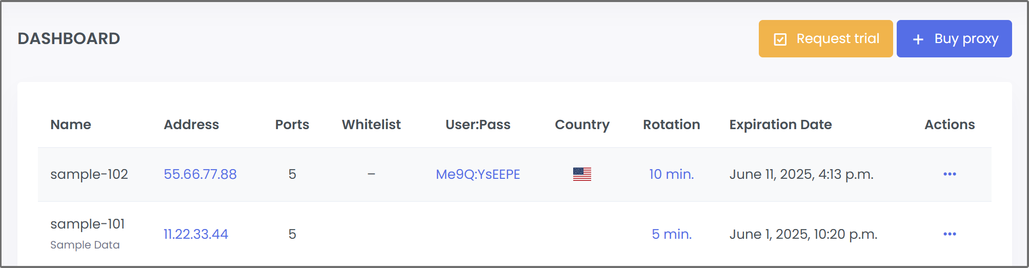Click the plus icon on Buy proxy
The height and width of the screenshot is (268, 1029).
point(918,39)
